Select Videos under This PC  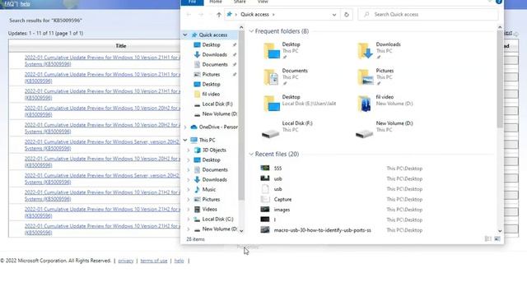tap(209, 210)
